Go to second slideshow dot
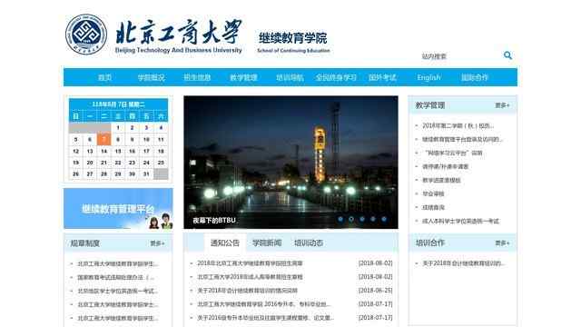The image size is (581, 327). (351, 219)
